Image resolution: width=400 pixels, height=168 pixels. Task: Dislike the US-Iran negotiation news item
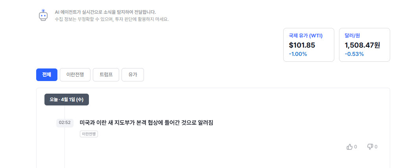point(370,147)
